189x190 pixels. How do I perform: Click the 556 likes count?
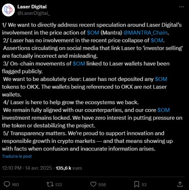click(x=102, y=185)
